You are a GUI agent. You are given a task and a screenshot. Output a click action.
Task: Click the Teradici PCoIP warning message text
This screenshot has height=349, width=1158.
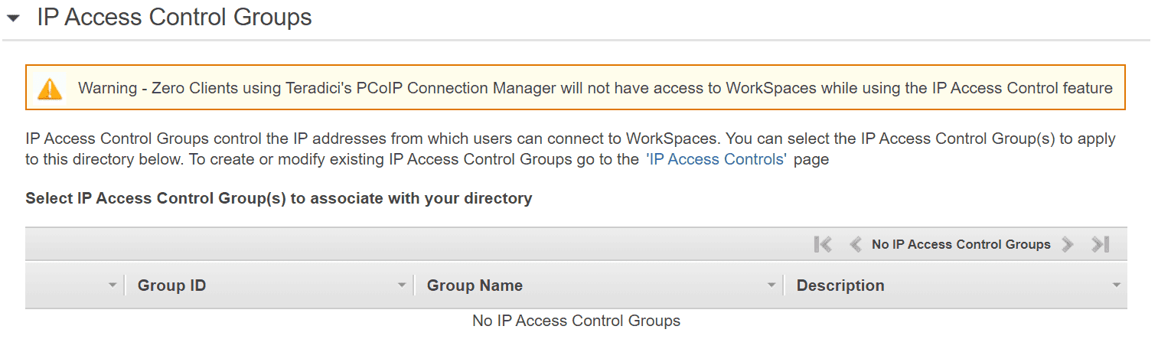[595, 88]
